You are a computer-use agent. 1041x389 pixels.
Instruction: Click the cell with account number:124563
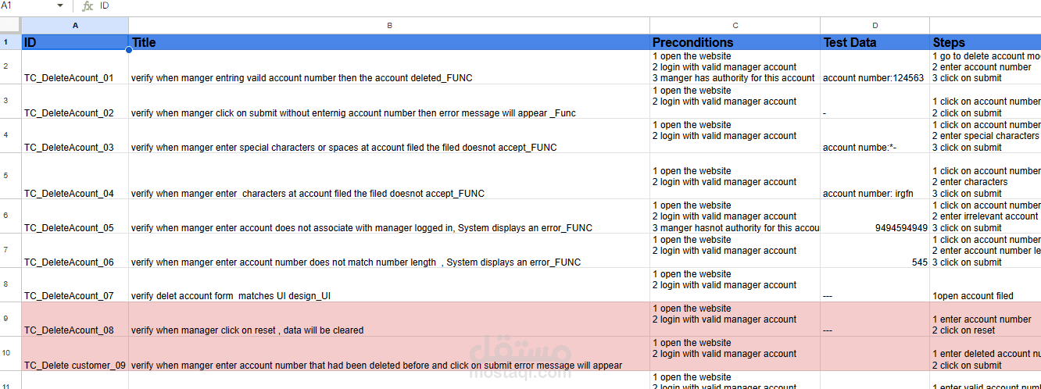pyautogui.click(x=875, y=67)
